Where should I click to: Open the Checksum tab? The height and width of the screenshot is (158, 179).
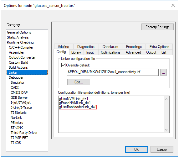click(110, 47)
